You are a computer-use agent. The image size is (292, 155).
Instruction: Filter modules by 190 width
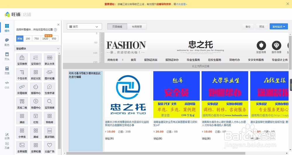pos(28,39)
